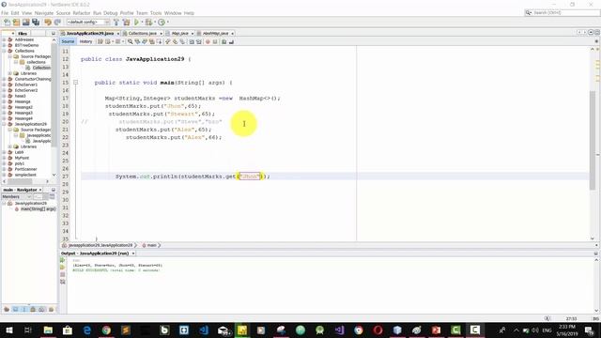Open the File menu
The width and height of the screenshot is (601, 338).
(x=5, y=13)
